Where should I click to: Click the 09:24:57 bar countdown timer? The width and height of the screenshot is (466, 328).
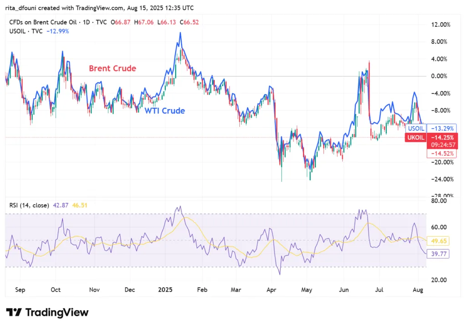tap(441, 145)
